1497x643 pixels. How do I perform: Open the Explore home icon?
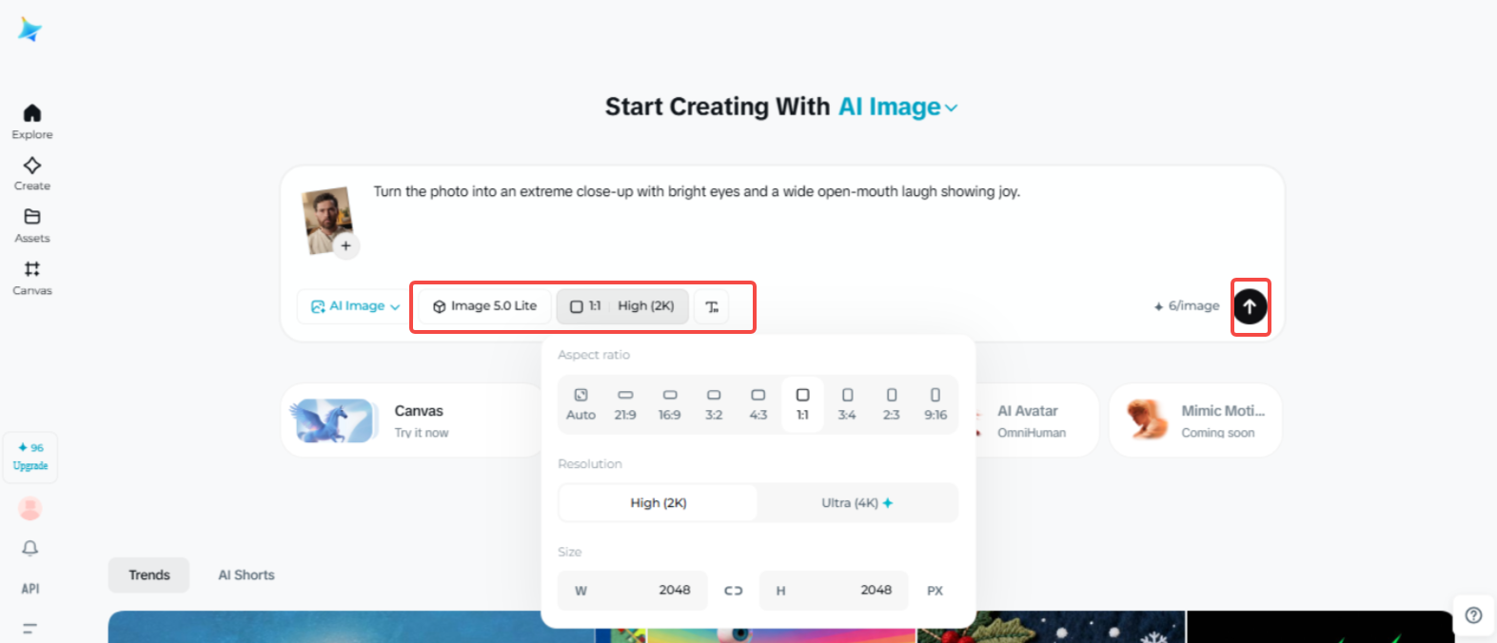31,114
